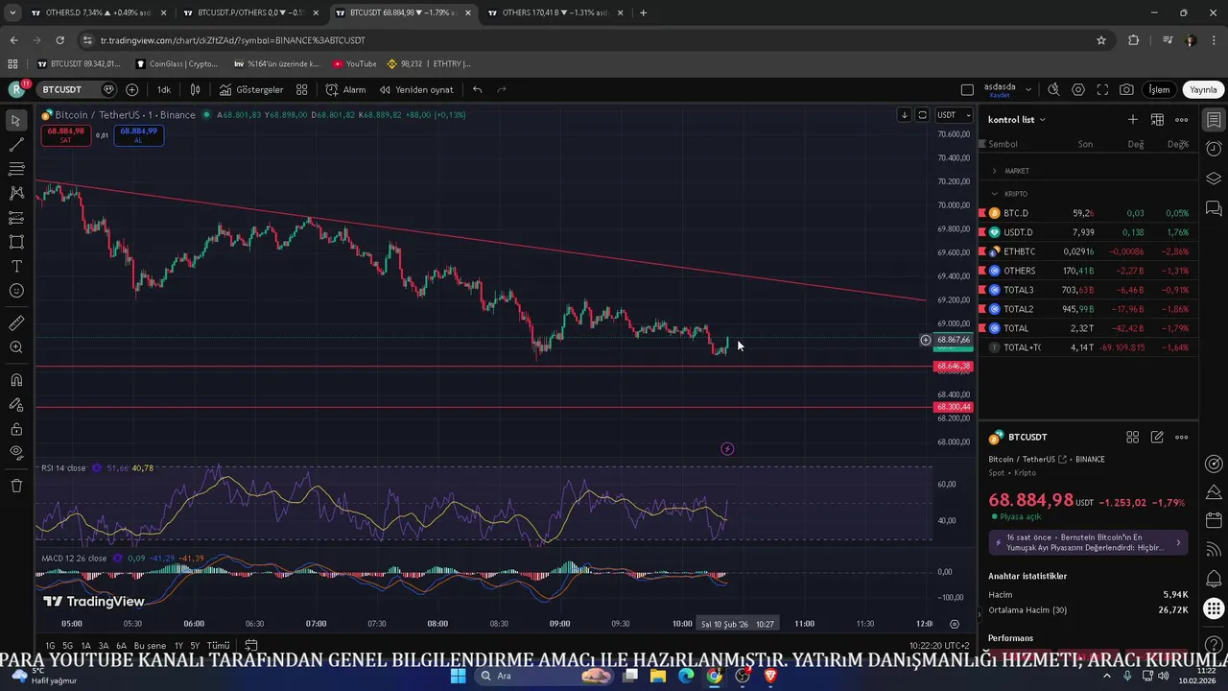Click the red SAT sell price button

coord(65,135)
